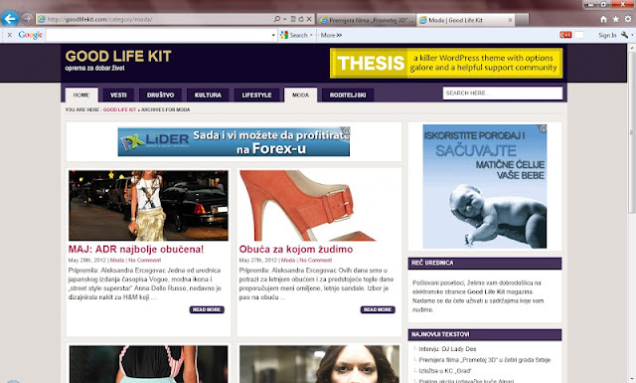Click the browser forward arrow button
The height and width of the screenshot is (383, 636).
click(x=27, y=19)
